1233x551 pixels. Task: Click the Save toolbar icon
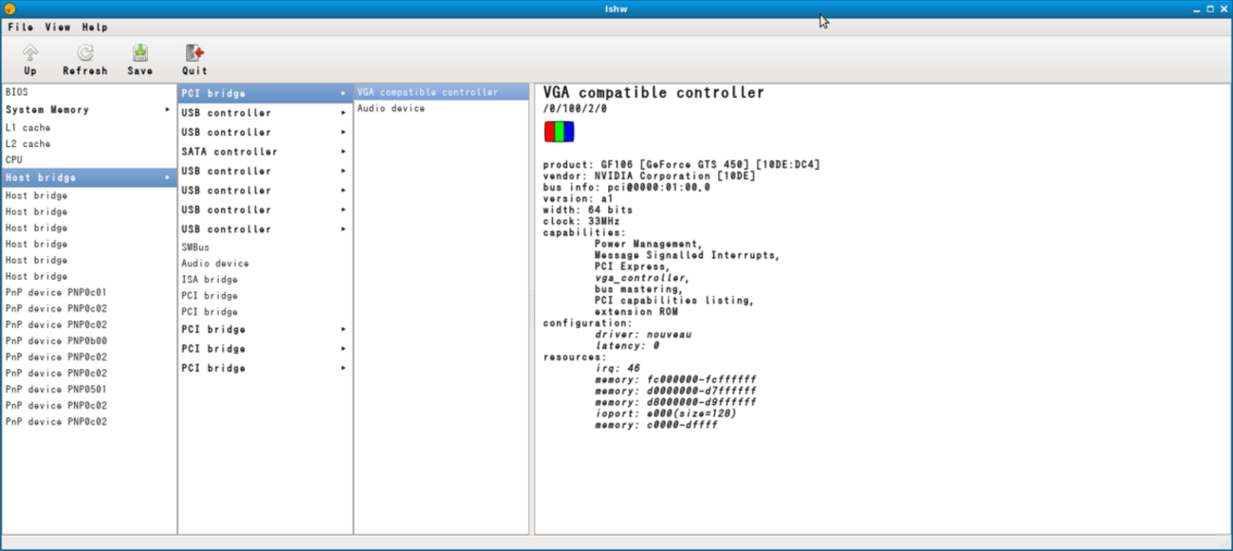pos(139,53)
